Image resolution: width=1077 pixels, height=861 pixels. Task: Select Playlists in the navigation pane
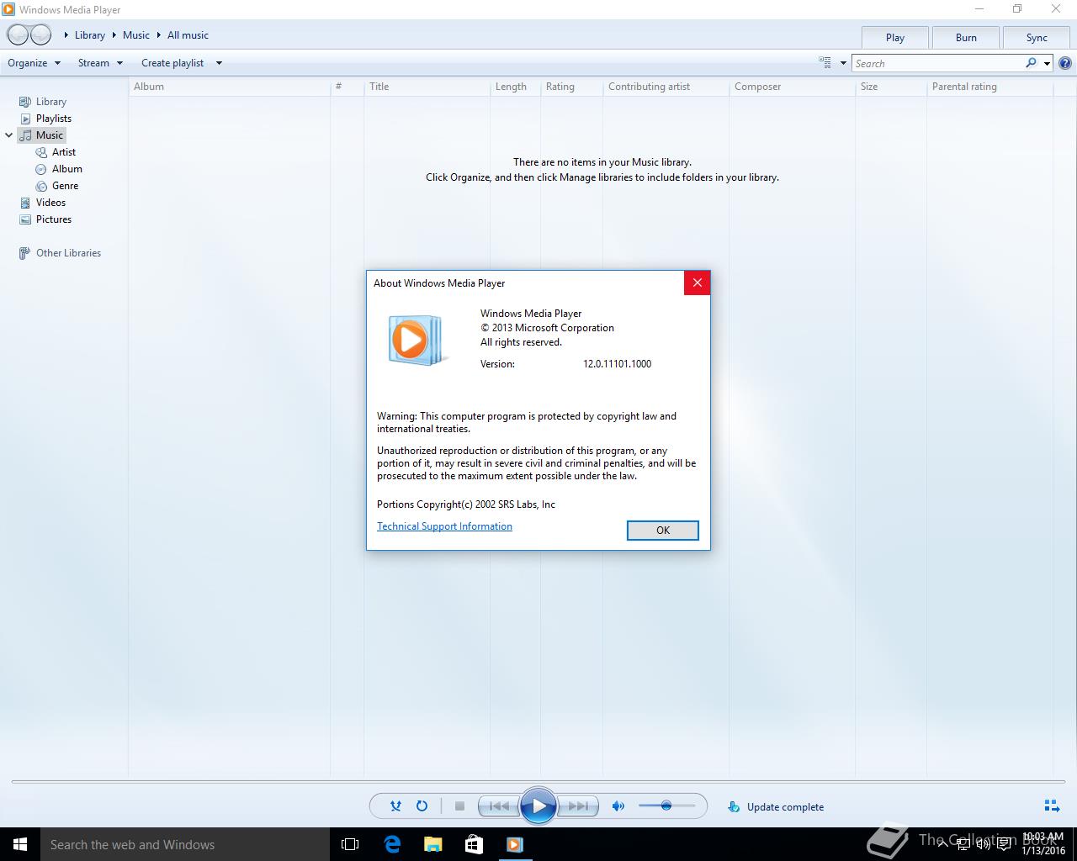tap(53, 118)
